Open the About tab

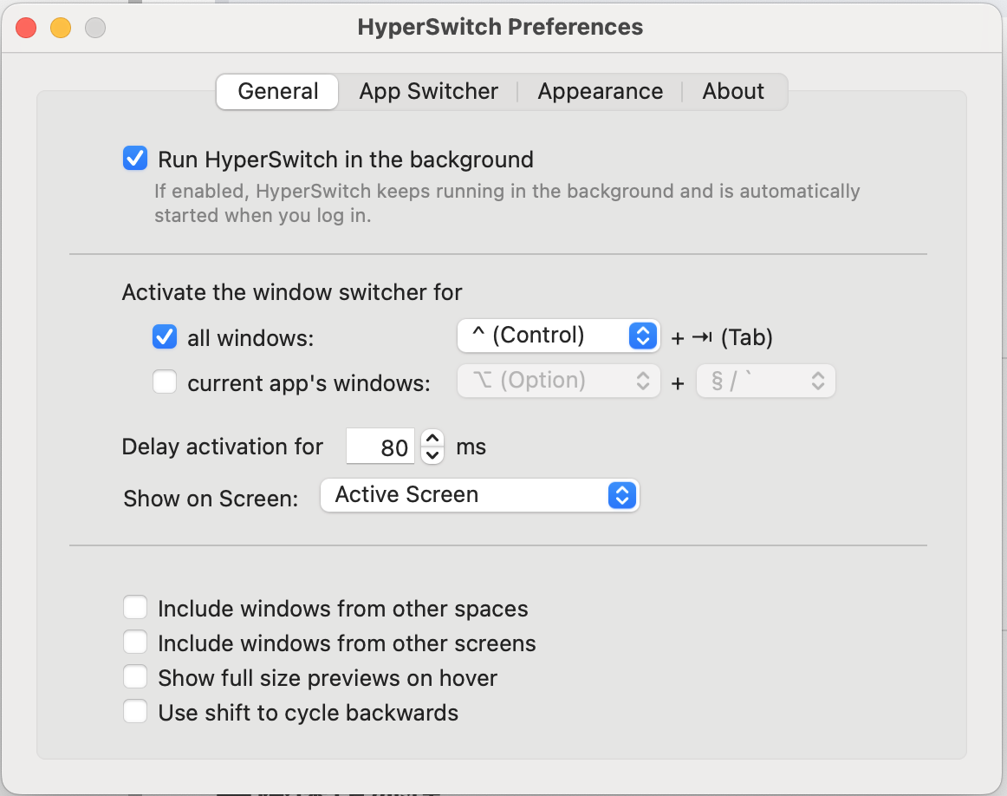coord(733,91)
